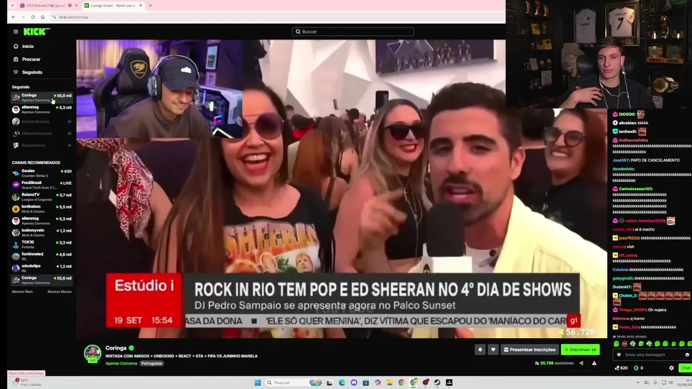
Task: Open the Windows Start menu
Action: [x=258, y=383]
